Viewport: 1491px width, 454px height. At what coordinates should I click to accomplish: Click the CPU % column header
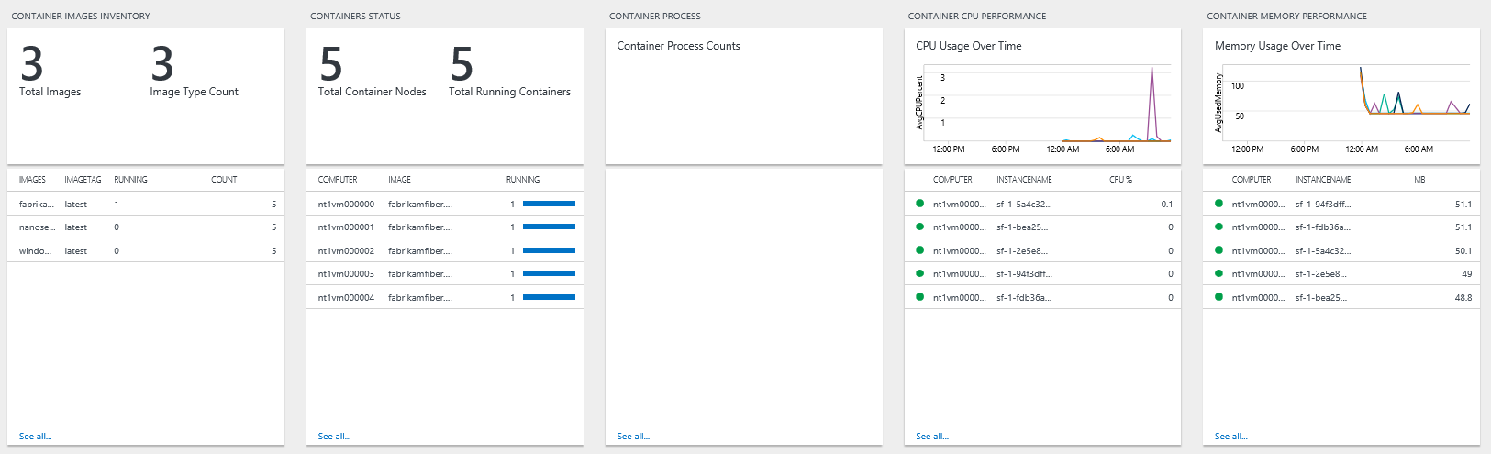pyautogui.click(x=1120, y=180)
